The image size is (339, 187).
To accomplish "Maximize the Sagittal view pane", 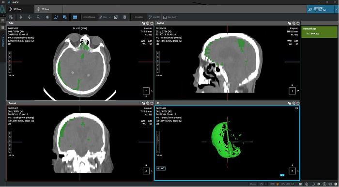I will tap(298, 23).
